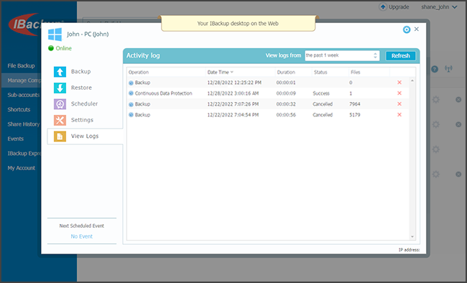Click the Upgrade link in header
Viewport: 467px width, 283px height.
(399, 7)
